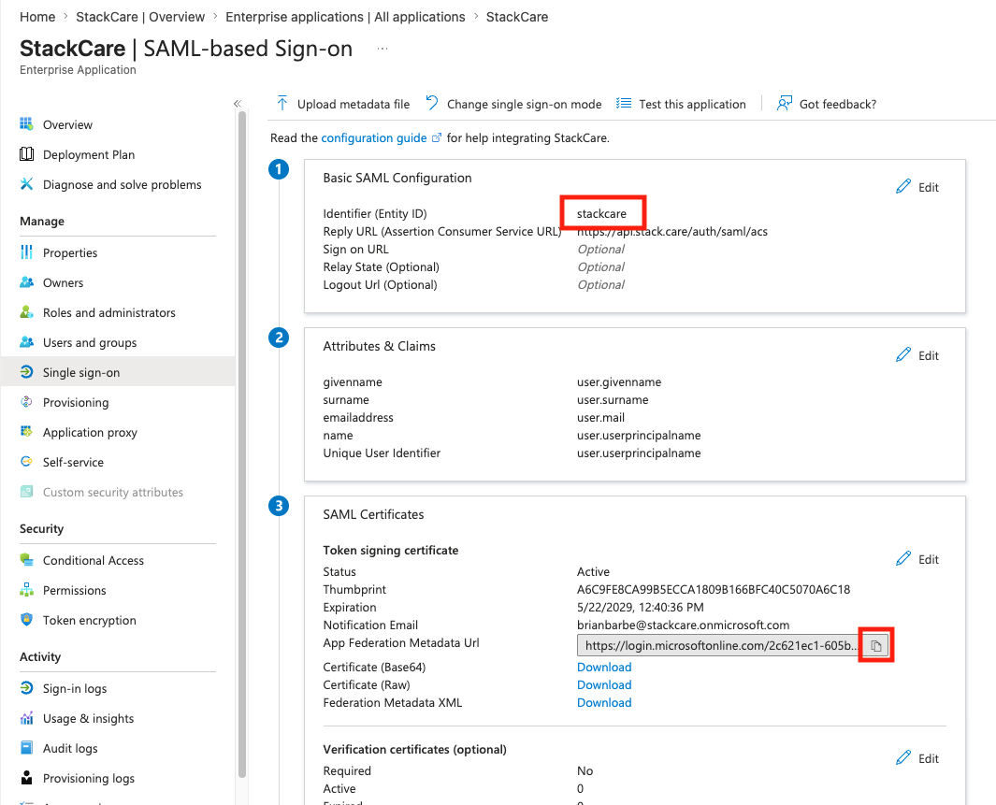
Task: Click the Sign-in logs icon
Action: 26,687
